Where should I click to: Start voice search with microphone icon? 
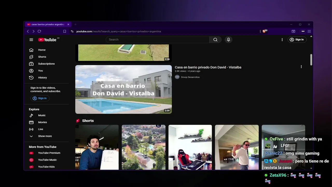[x=229, y=39]
